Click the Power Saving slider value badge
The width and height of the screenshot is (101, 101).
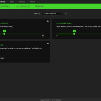[x=4, y=31]
